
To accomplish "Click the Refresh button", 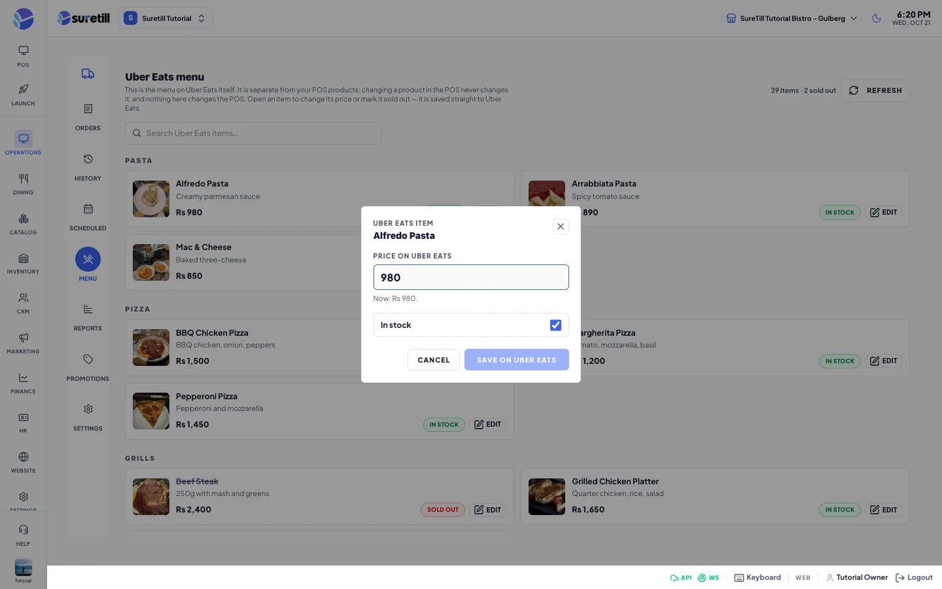I will pos(875,90).
